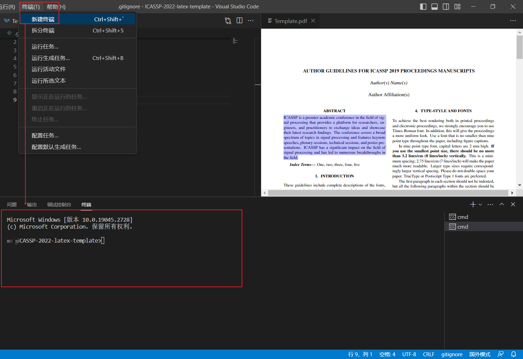Choose 配置默认生成任务... from the menu
This screenshot has height=359, width=523.
77,147
